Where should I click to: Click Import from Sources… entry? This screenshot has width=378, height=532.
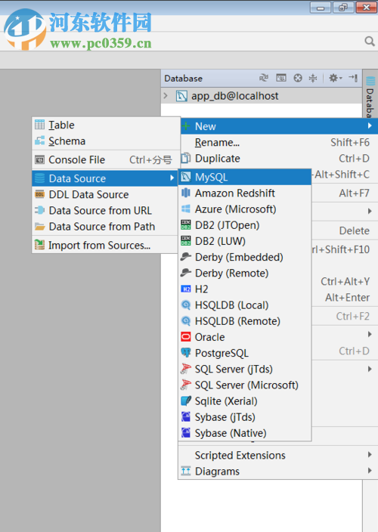click(x=105, y=246)
